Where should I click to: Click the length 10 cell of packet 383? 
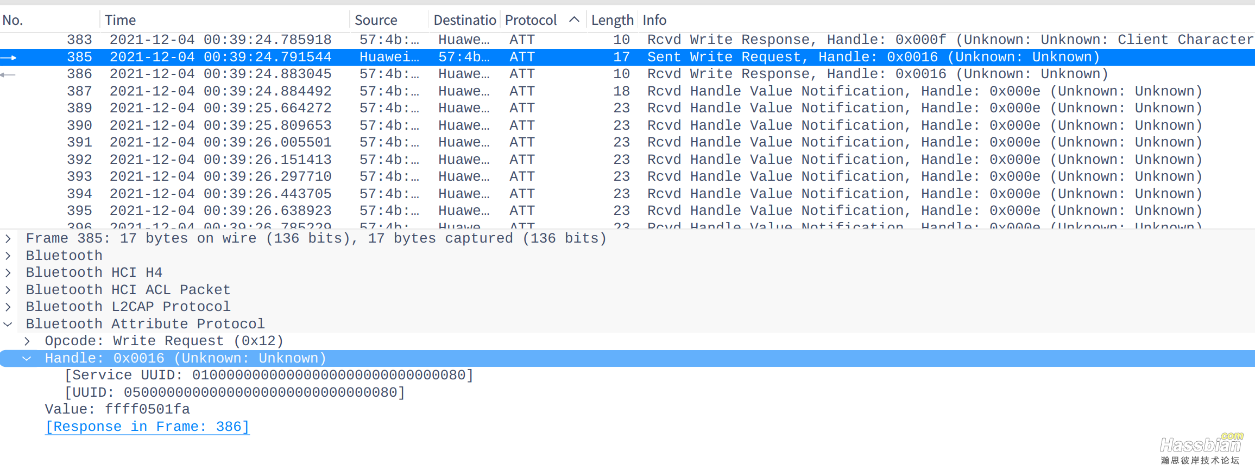pos(621,40)
